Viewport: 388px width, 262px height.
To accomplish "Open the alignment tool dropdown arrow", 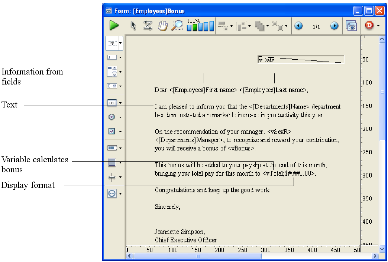I will click(x=232, y=26).
